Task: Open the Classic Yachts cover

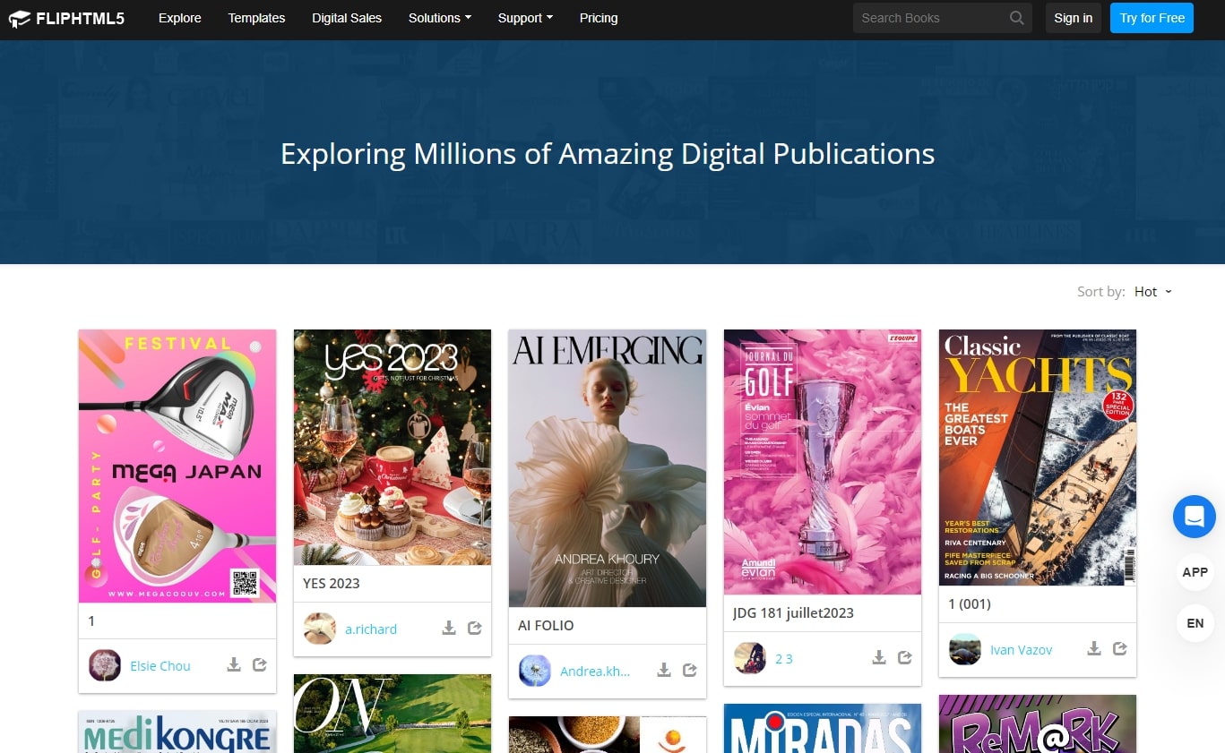Action: pos(1038,458)
